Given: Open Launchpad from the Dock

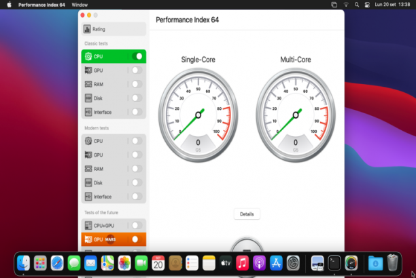Looking at the screenshot, I should pos(40,263).
